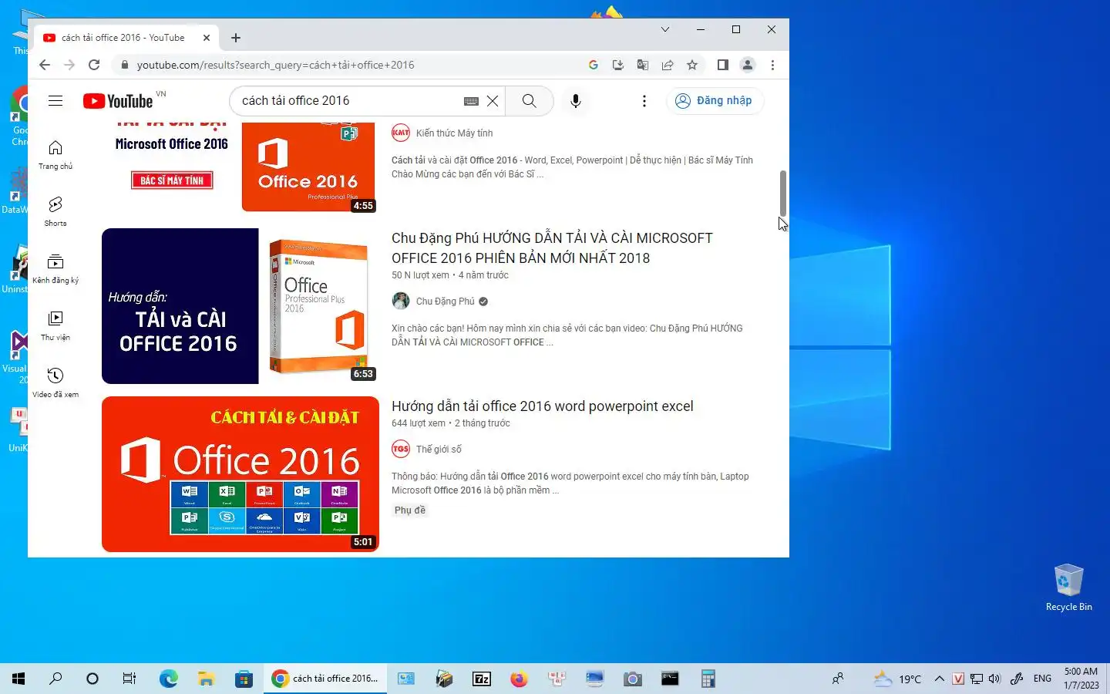Open Hướng dẫn tải office 2016 title

point(543,406)
